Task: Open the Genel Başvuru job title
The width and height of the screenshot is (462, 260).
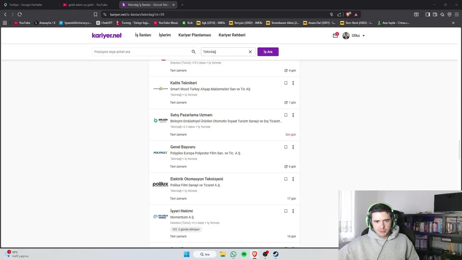Action: [183, 147]
